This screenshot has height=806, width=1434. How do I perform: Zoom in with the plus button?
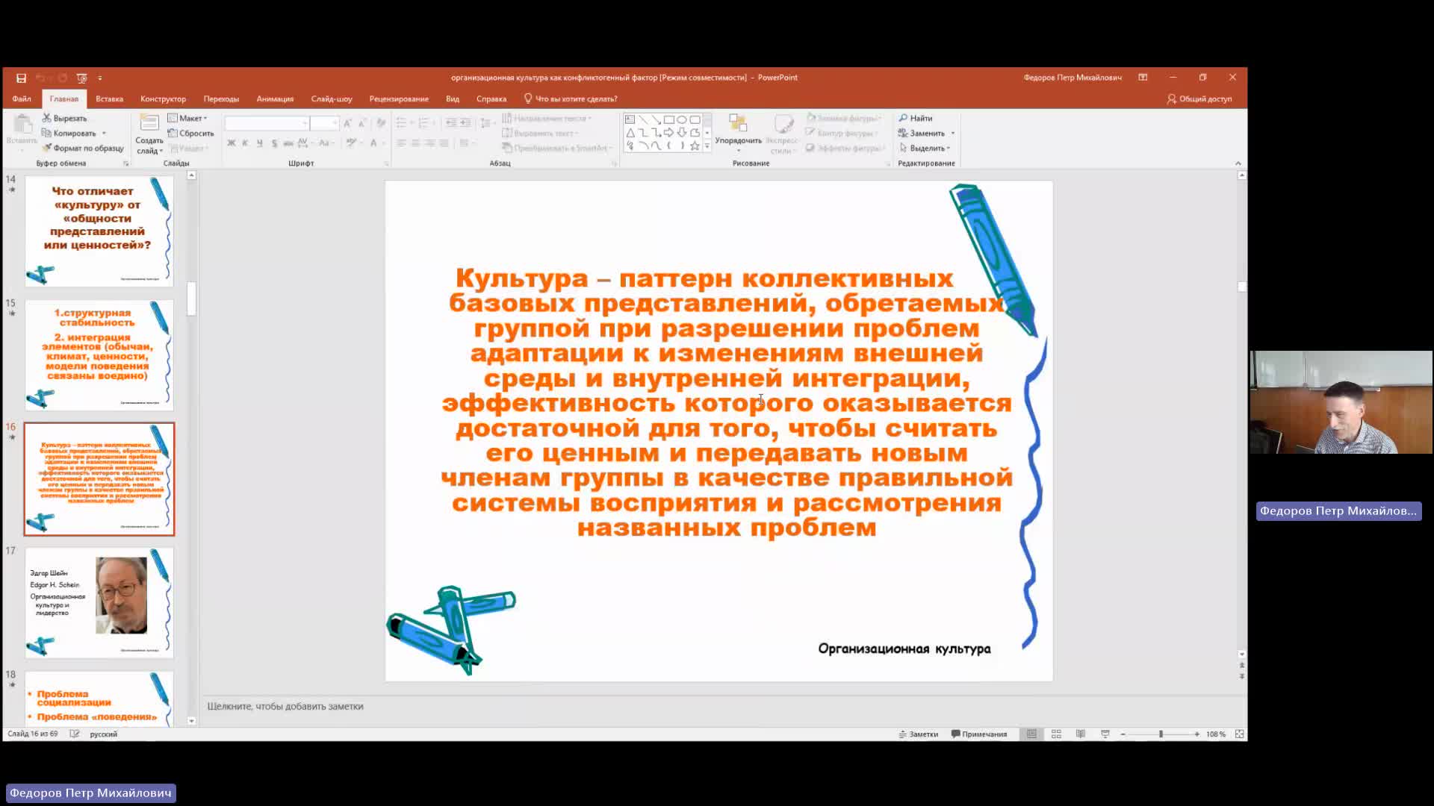[1196, 734]
